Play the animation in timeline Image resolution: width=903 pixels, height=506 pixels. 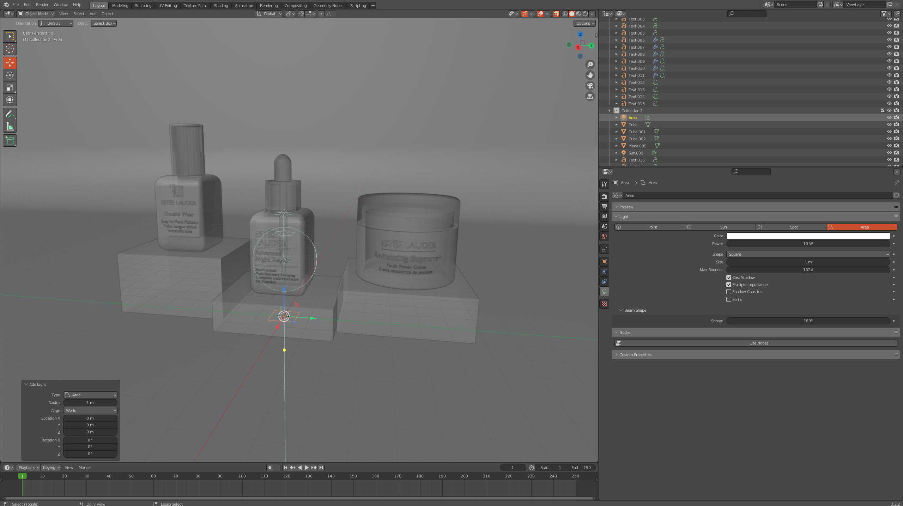tap(307, 468)
